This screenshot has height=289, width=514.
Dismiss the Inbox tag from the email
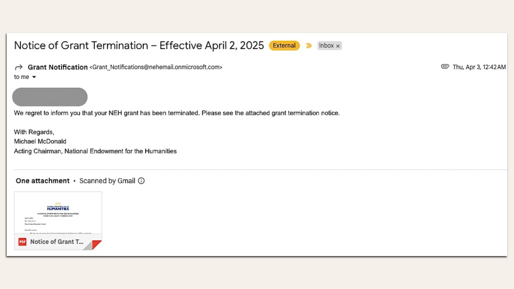338,46
